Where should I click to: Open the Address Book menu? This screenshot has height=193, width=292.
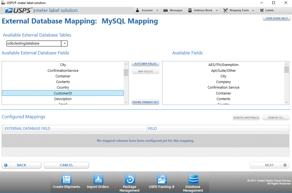[203, 10]
